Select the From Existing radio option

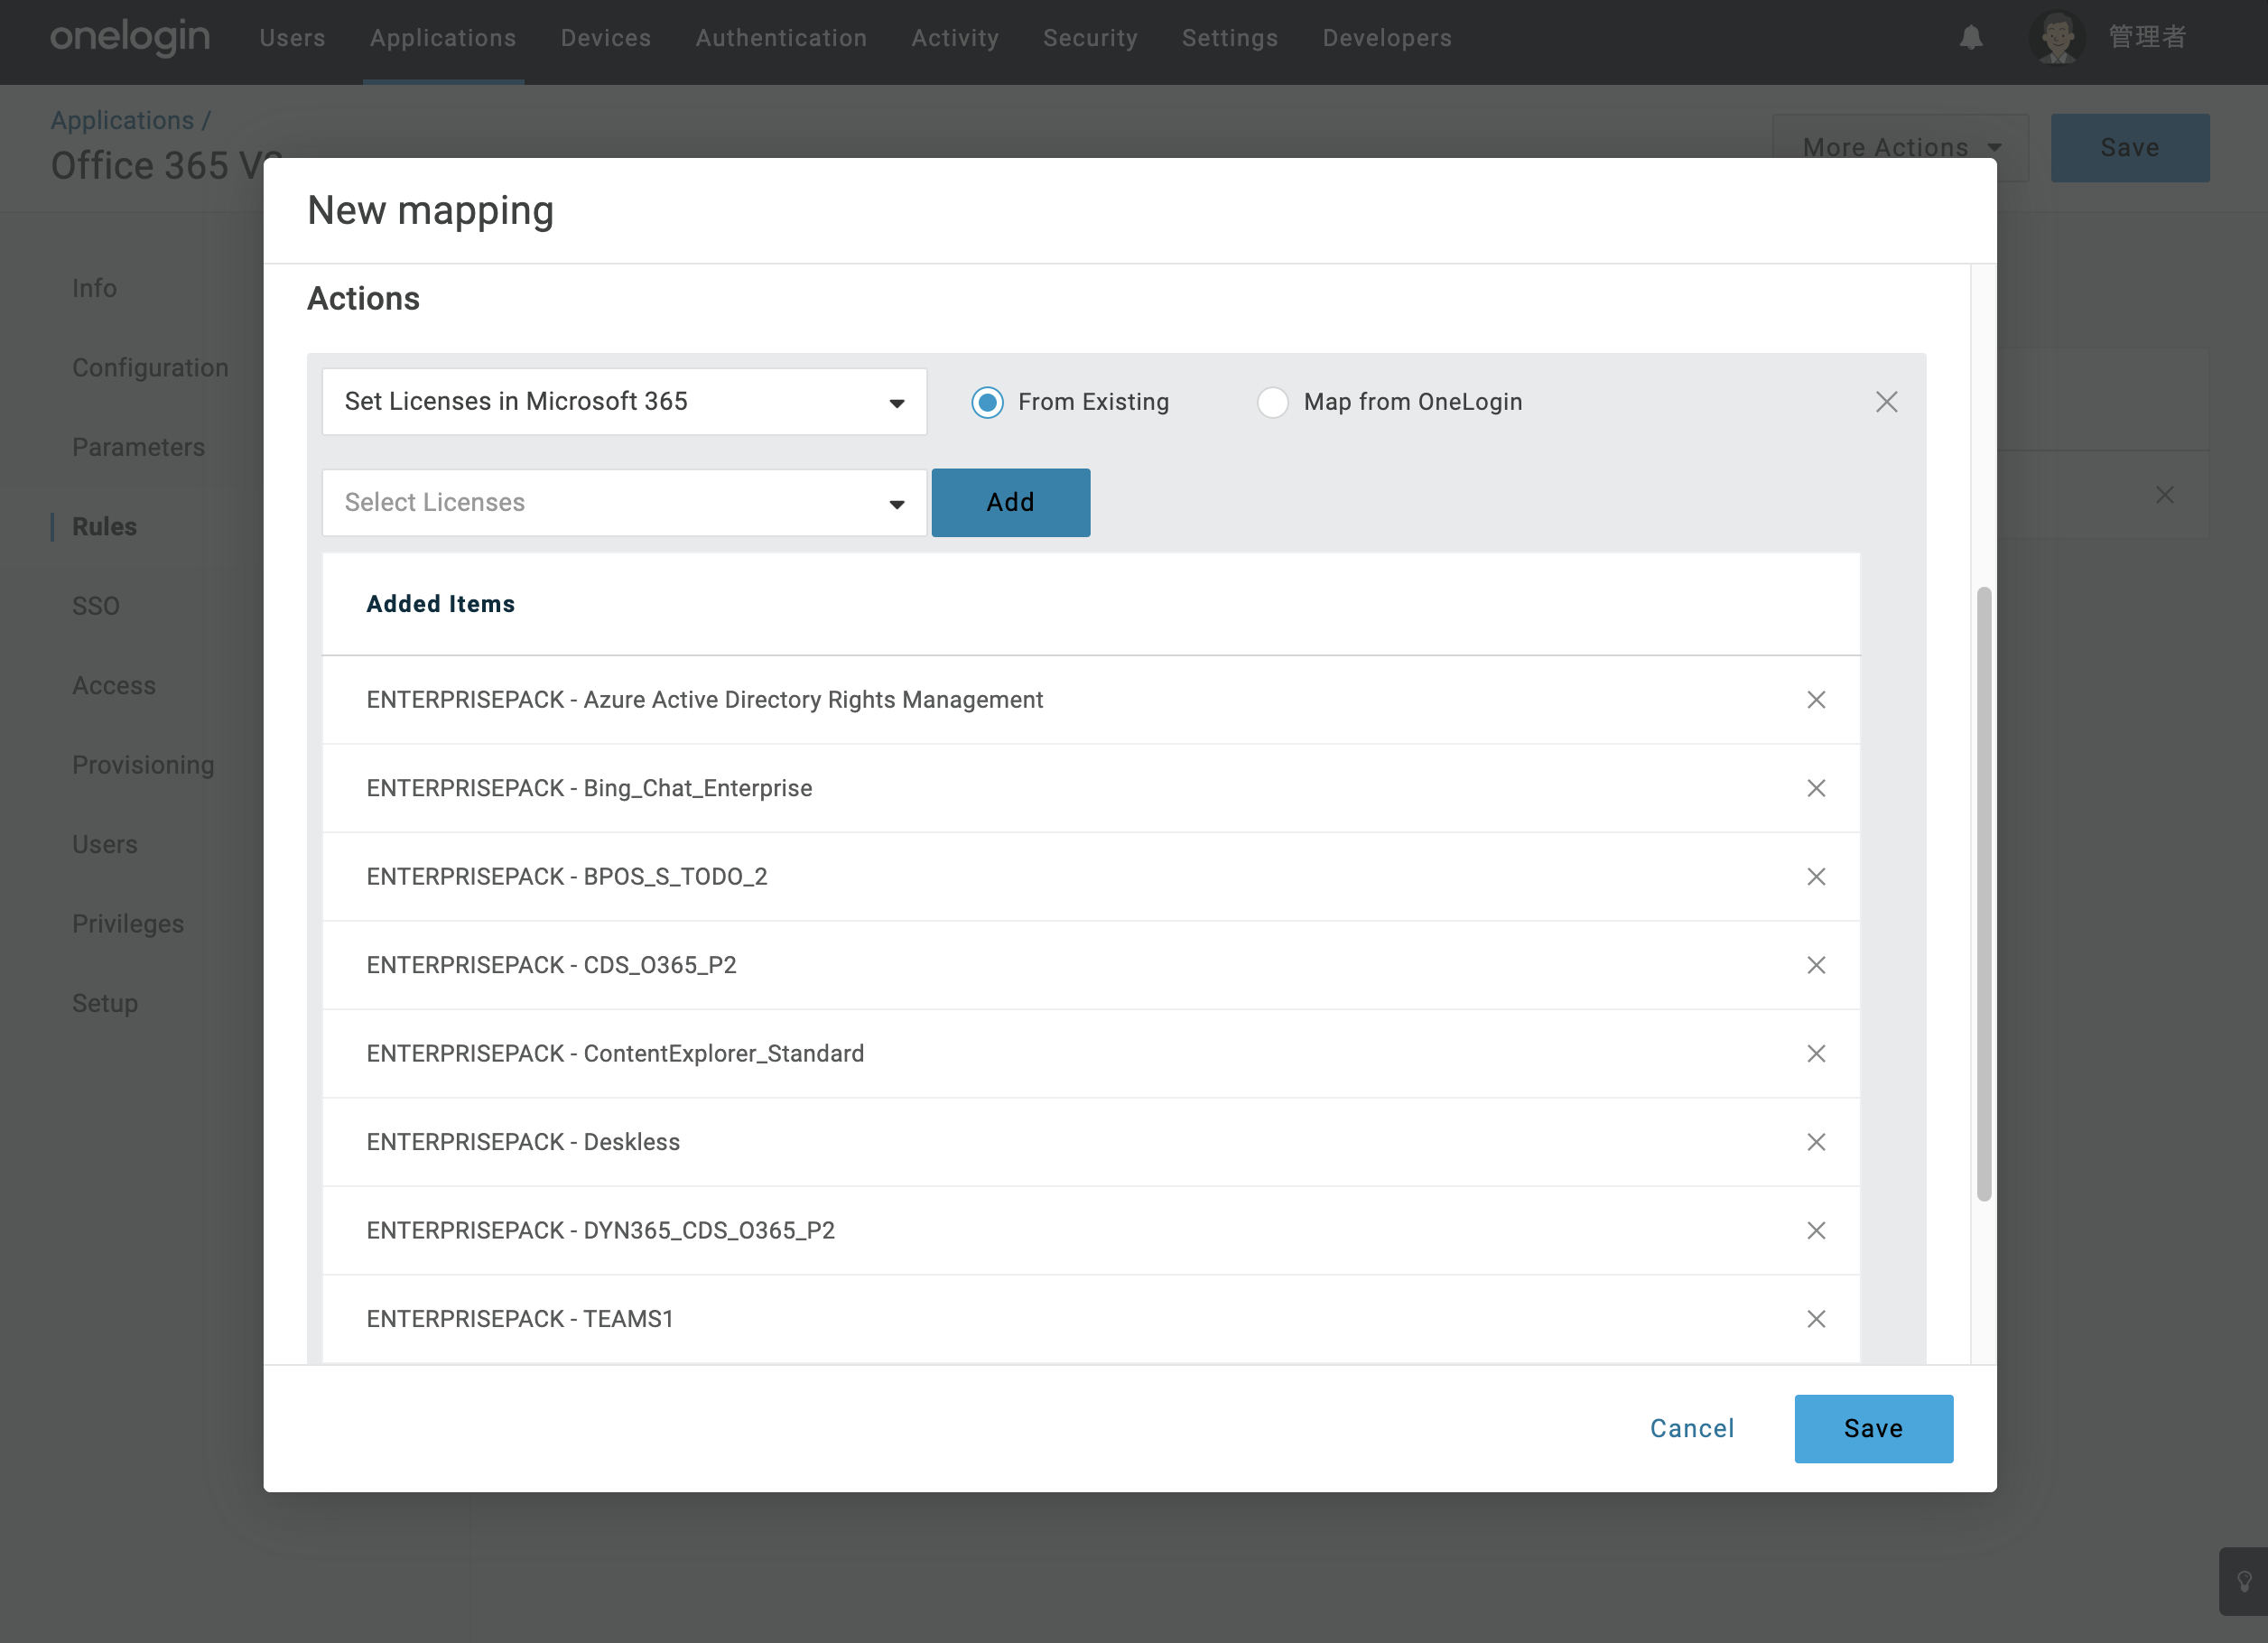point(987,402)
